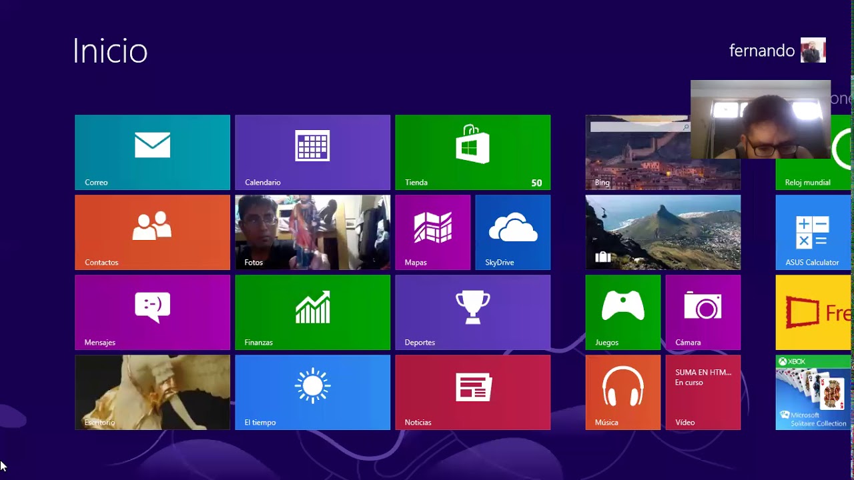
Task: Open the Deportes trophy tile
Action: tap(472, 312)
